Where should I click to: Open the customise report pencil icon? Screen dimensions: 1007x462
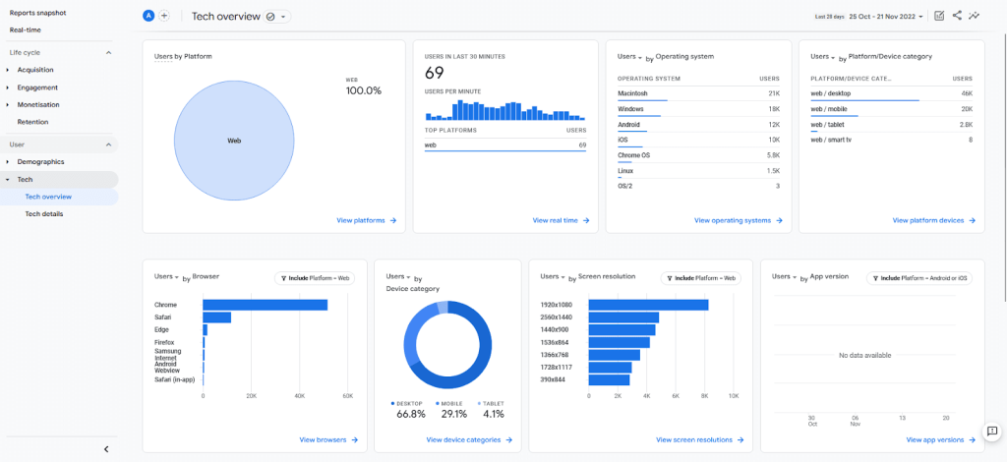pyautogui.click(x=939, y=16)
